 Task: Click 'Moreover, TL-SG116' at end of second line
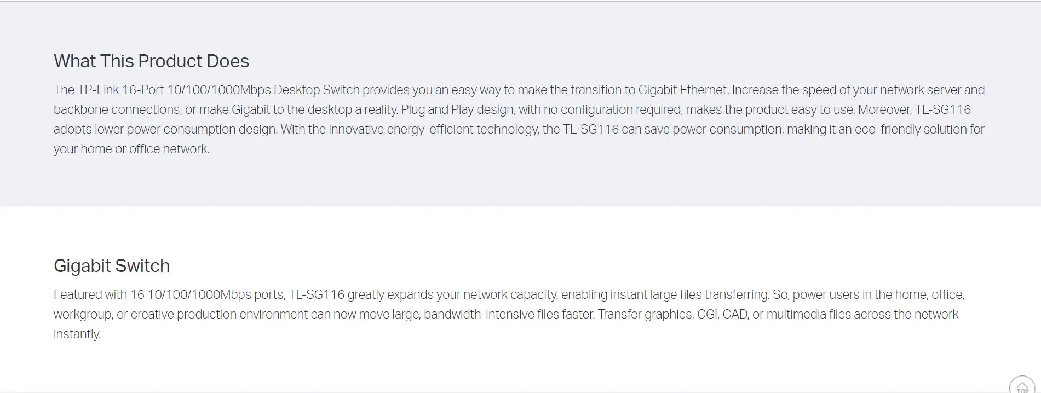(914, 109)
